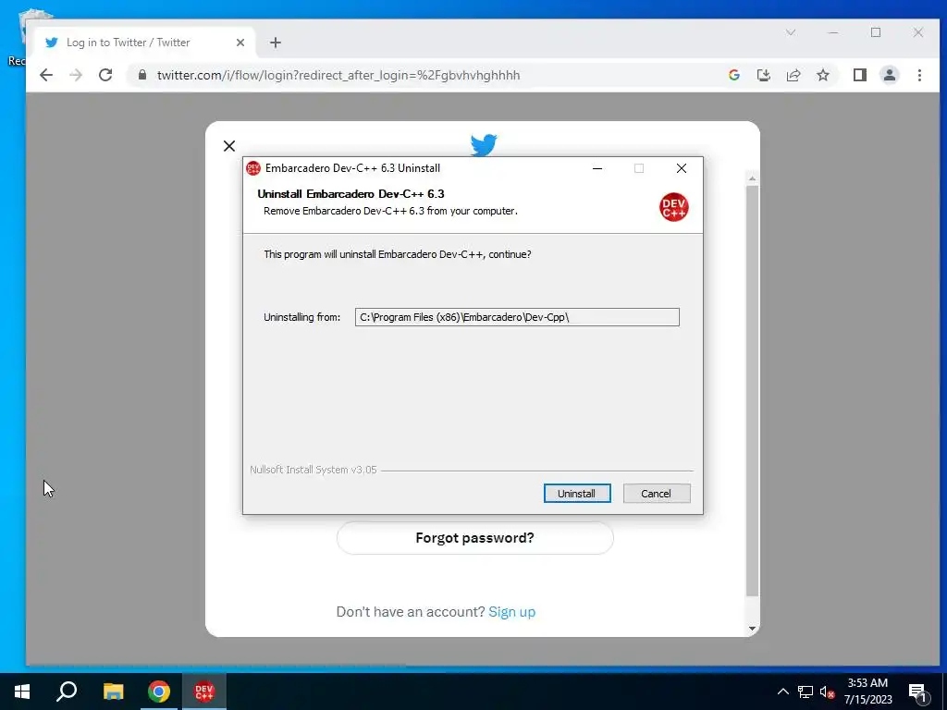Share this page via Chrome share icon
947x710 pixels.
point(793,75)
